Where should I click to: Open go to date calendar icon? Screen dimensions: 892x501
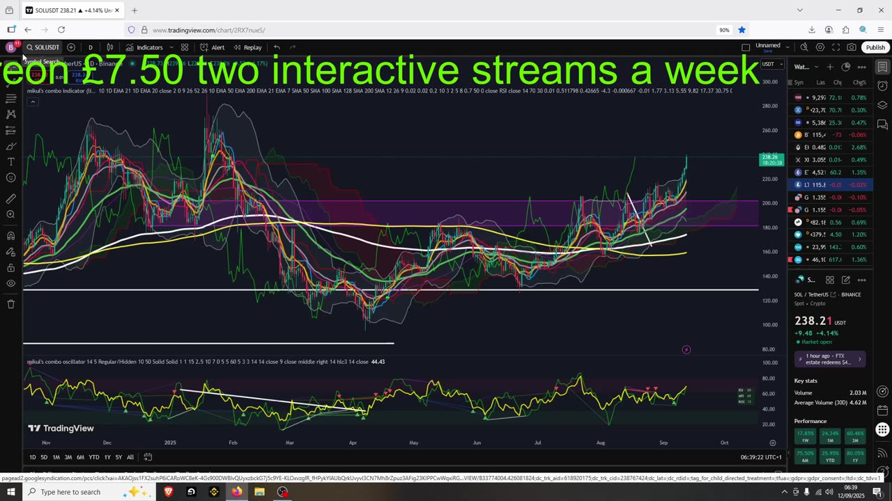pos(148,457)
